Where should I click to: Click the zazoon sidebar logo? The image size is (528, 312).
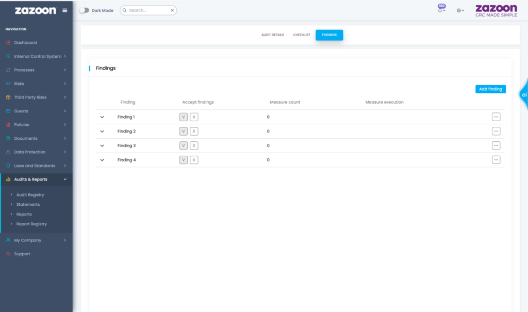point(36,10)
